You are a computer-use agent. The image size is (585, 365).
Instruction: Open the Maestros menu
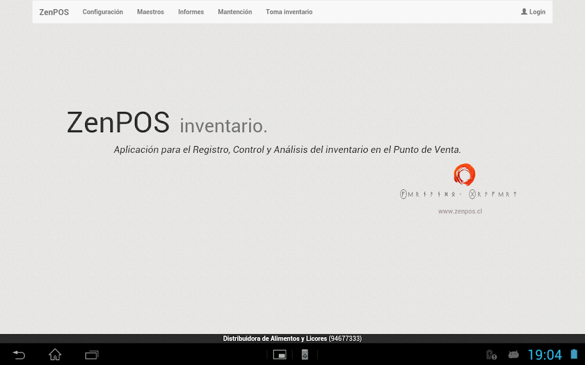(150, 12)
